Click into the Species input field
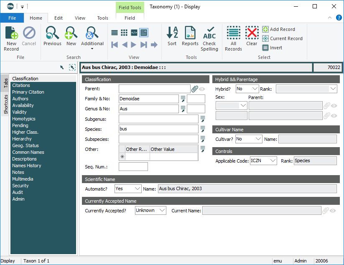Image resolution: width=344 pixels, height=265 pixels. pyautogui.click(x=158, y=129)
